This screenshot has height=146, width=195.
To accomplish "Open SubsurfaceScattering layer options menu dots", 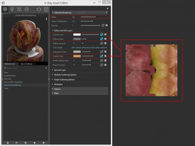I will (107, 12).
